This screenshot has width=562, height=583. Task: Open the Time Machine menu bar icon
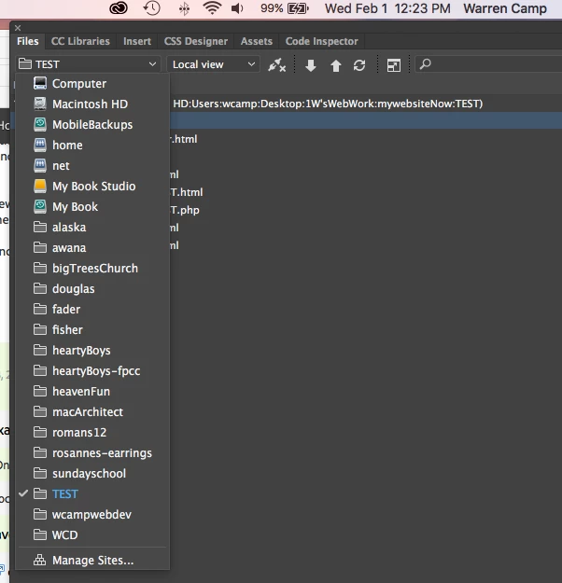[151, 8]
